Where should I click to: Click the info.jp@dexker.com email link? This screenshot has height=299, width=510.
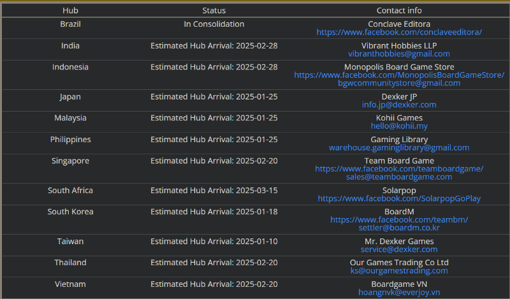pos(399,105)
